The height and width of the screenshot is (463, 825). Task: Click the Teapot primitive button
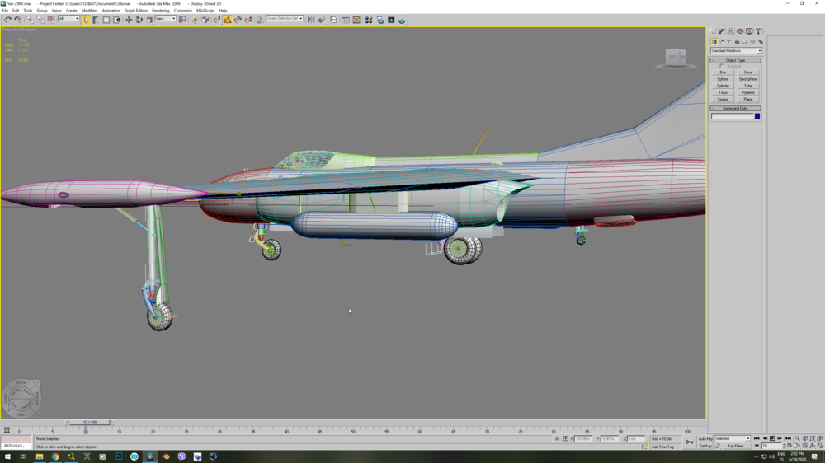pos(723,100)
